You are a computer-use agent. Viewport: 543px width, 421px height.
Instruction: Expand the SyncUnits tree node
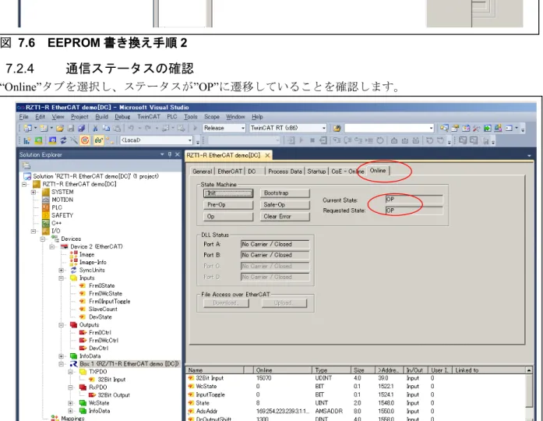click(x=62, y=271)
